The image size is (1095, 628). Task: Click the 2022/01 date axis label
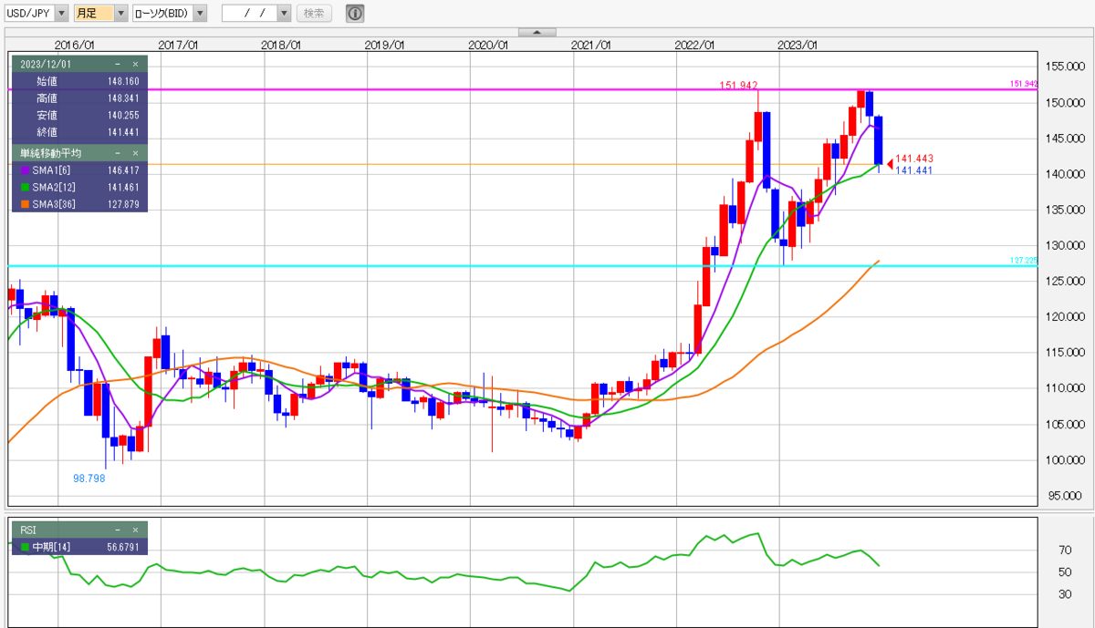[694, 44]
